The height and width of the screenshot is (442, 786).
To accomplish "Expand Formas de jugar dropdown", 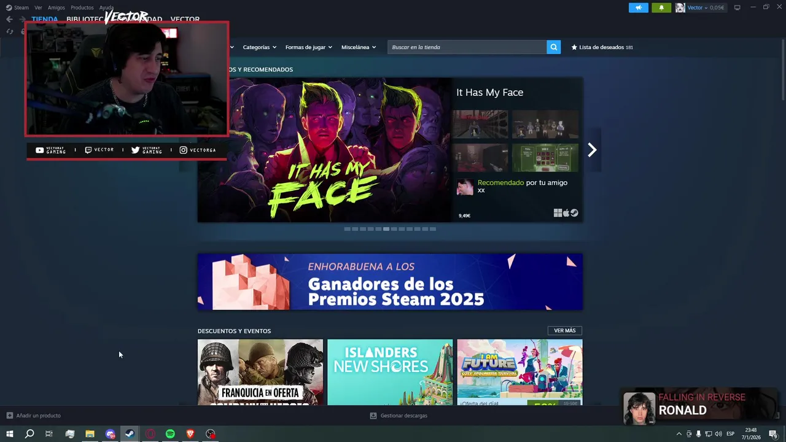I will click(308, 47).
